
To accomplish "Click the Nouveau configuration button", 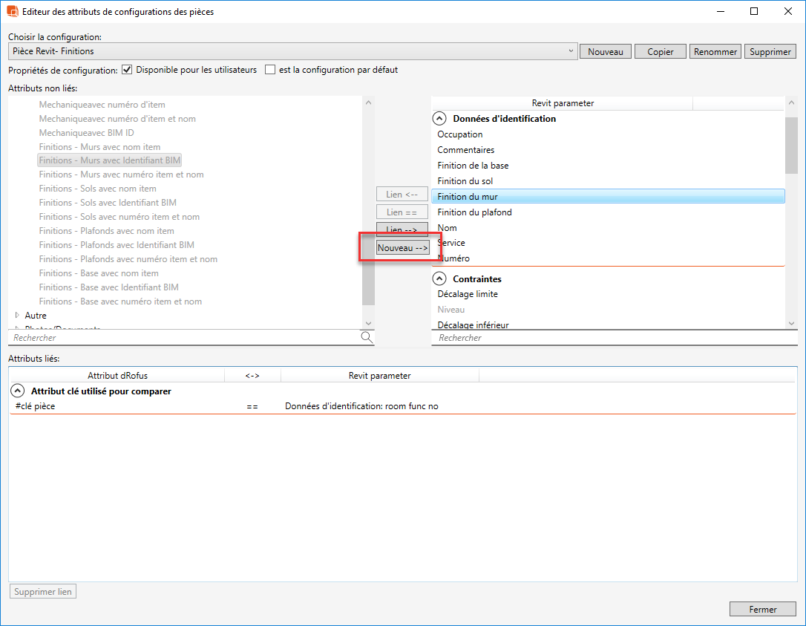I will [x=605, y=51].
